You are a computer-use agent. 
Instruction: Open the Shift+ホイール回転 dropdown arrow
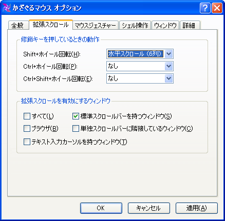[168, 54]
